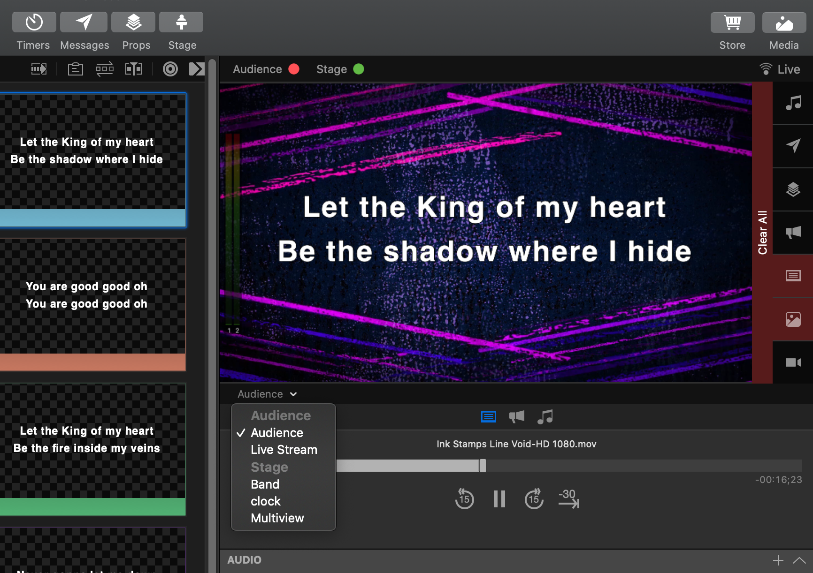The width and height of the screenshot is (813, 573).
Task: Choose Band in the destination menu
Action: tap(265, 484)
